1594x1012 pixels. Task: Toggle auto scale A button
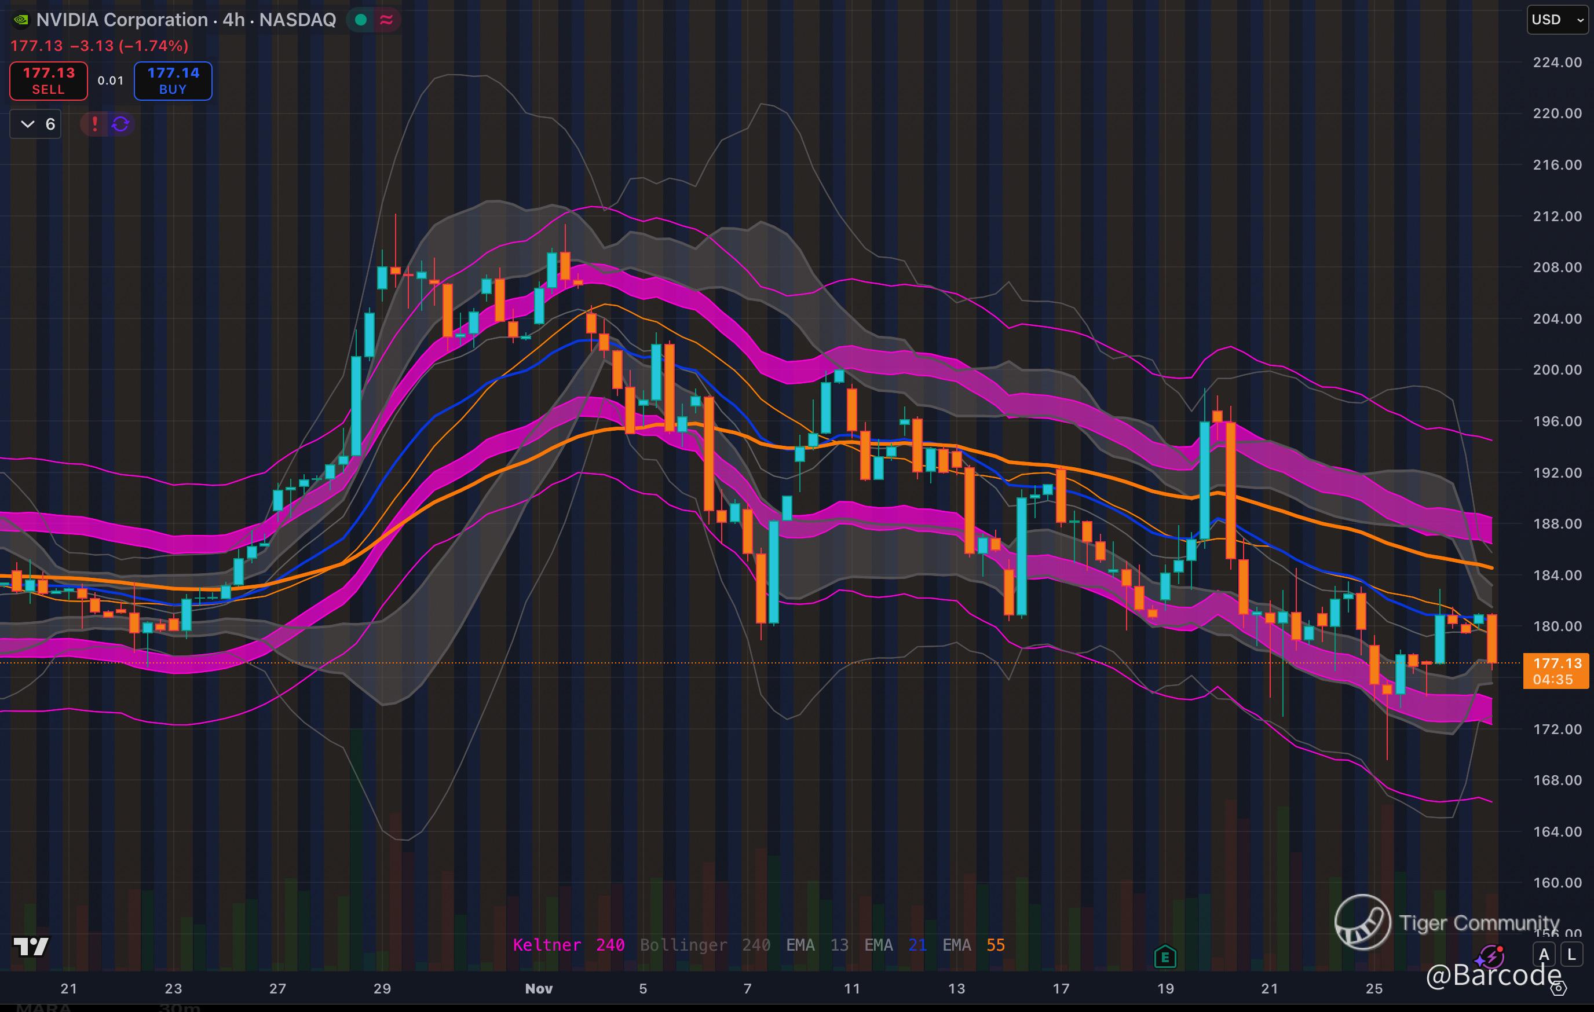1544,955
